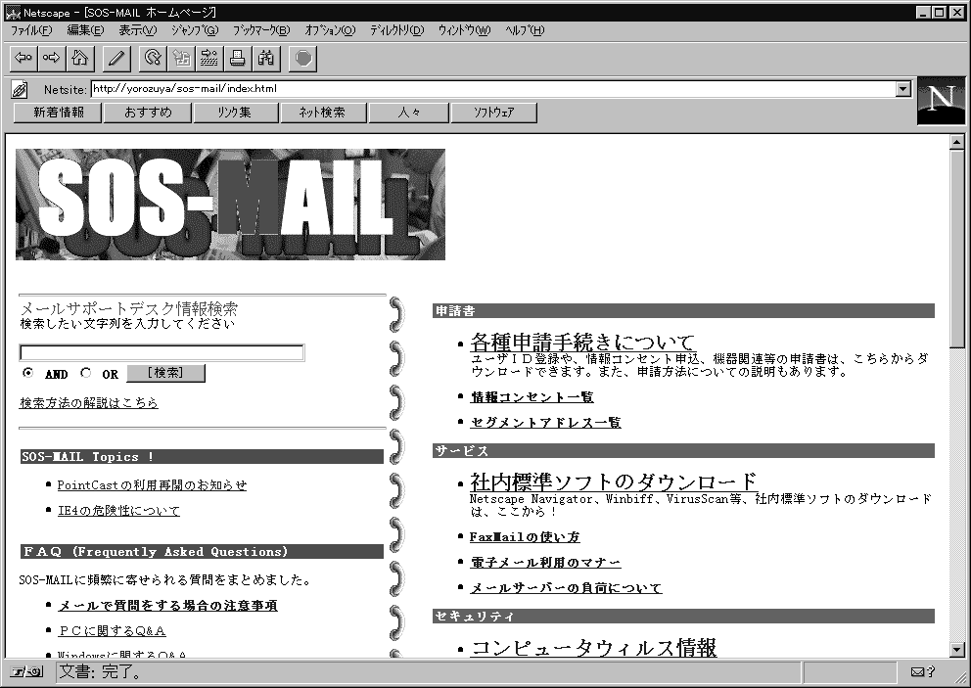Go back with the Back arrow button
This screenshot has height=688, width=971.
pos(23,58)
